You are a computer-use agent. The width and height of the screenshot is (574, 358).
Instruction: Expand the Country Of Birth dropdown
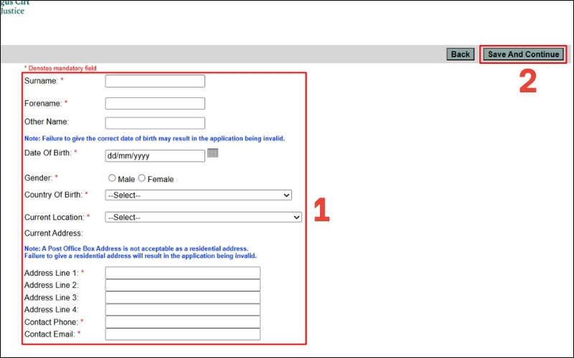pyautogui.click(x=198, y=195)
